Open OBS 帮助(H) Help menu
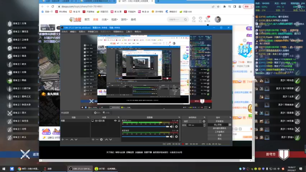This screenshot has height=172, width=306. click(x=138, y=32)
